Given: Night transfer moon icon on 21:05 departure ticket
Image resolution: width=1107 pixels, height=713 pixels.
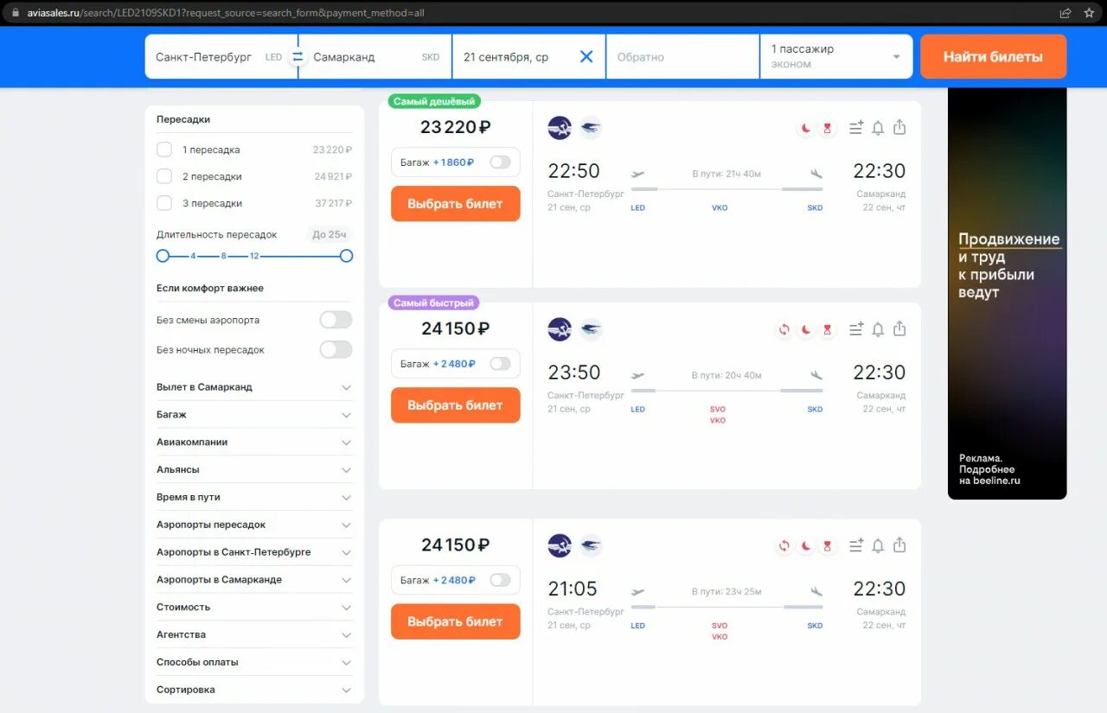Looking at the screenshot, I should click(805, 545).
